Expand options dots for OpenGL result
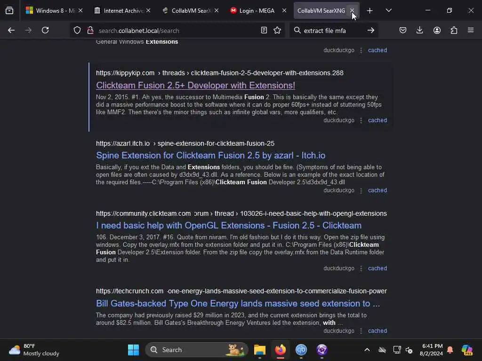482x361 pixels. [x=361, y=268]
